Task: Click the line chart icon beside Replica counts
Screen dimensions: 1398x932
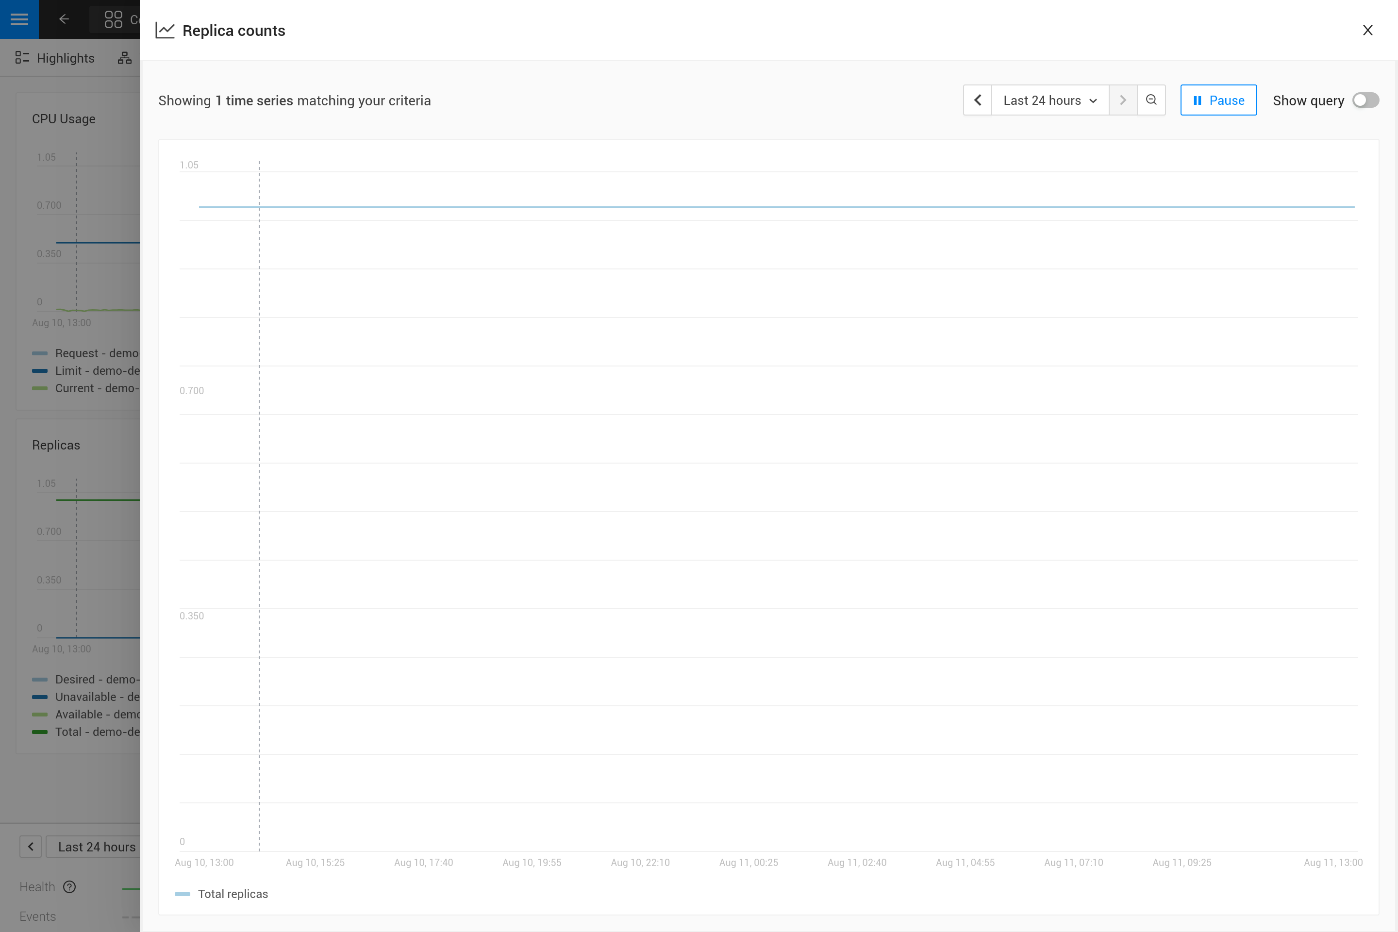Action: tap(165, 30)
